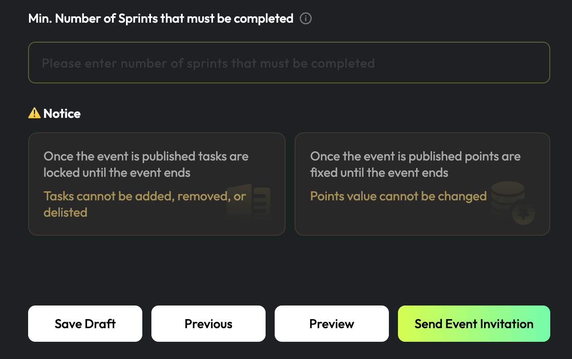Image resolution: width=572 pixels, height=359 pixels.
Task: Go back with the Previous button
Action: (x=208, y=324)
